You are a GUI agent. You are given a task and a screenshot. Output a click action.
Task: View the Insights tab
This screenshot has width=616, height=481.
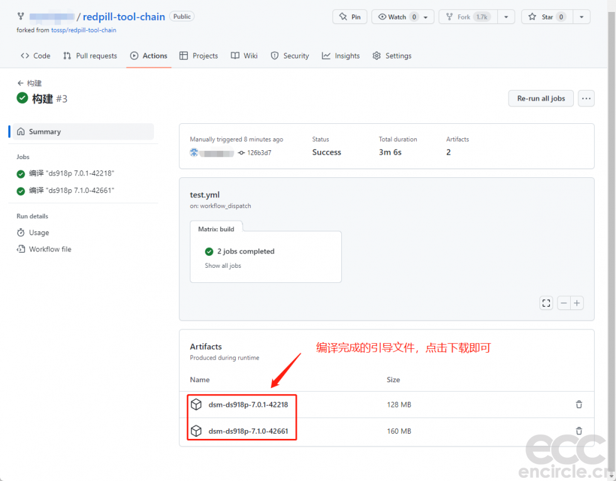pyautogui.click(x=341, y=56)
